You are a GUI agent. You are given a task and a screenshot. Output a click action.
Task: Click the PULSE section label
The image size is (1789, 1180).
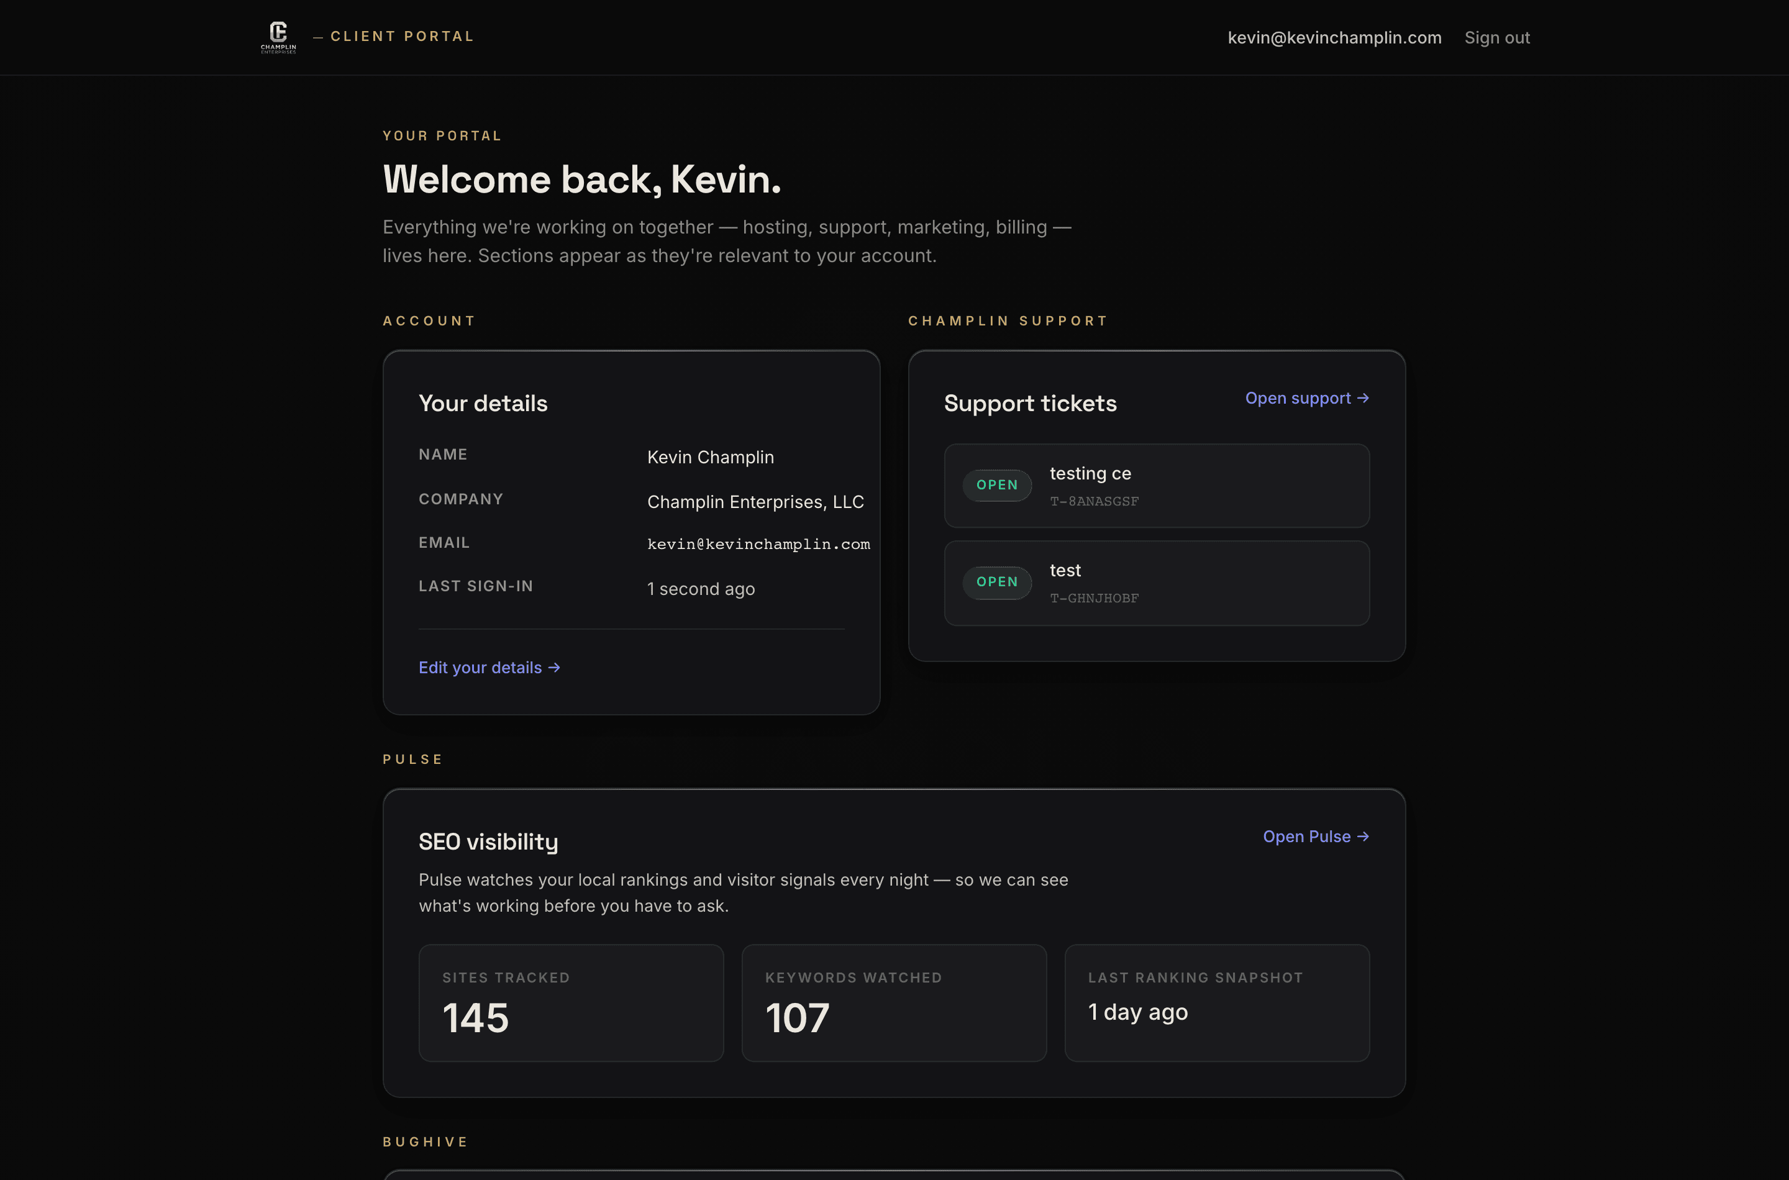(x=412, y=760)
